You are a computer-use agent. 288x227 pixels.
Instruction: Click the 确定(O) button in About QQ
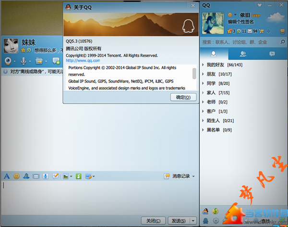pyautogui.click(x=183, y=97)
